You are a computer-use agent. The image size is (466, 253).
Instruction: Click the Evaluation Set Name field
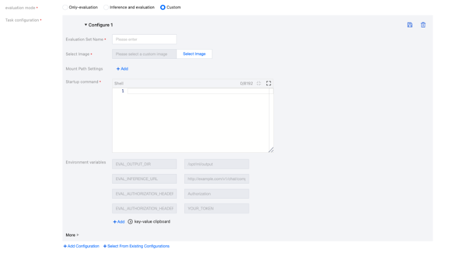coord(144,39)
